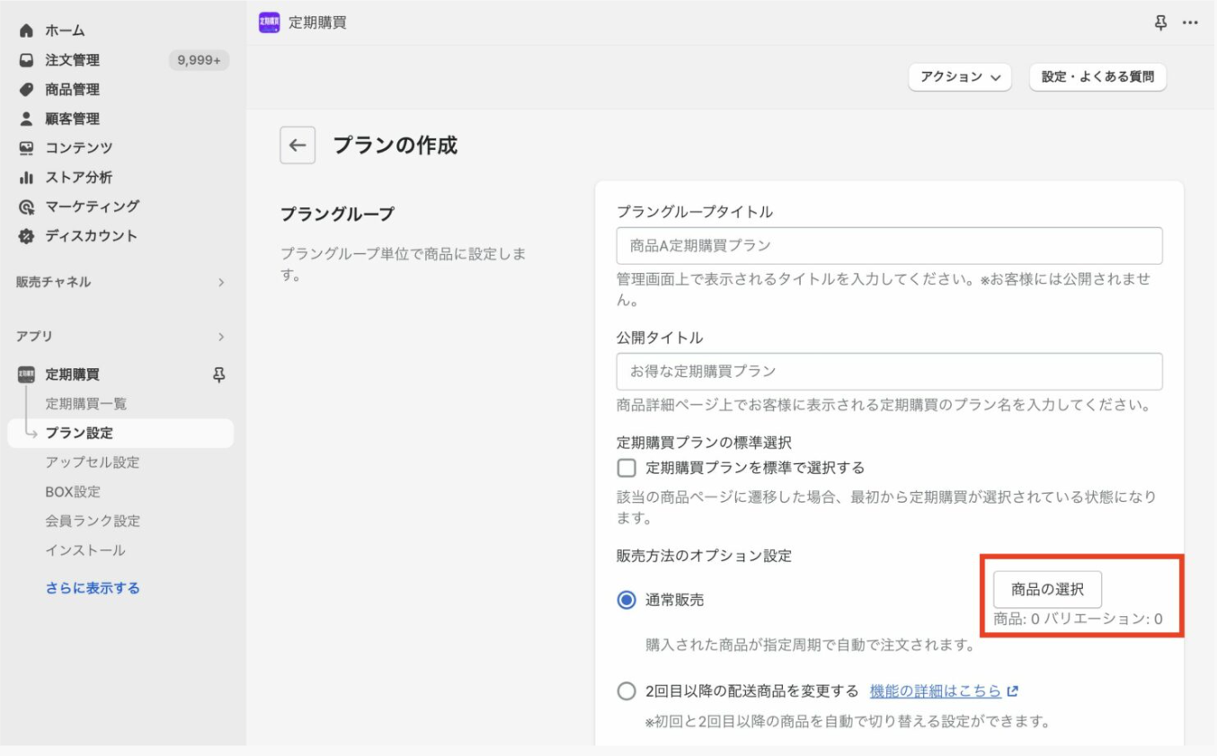Click the Orders inbox icon (注文管理)
The image size is (1217, 756).
tap(26, 60)
